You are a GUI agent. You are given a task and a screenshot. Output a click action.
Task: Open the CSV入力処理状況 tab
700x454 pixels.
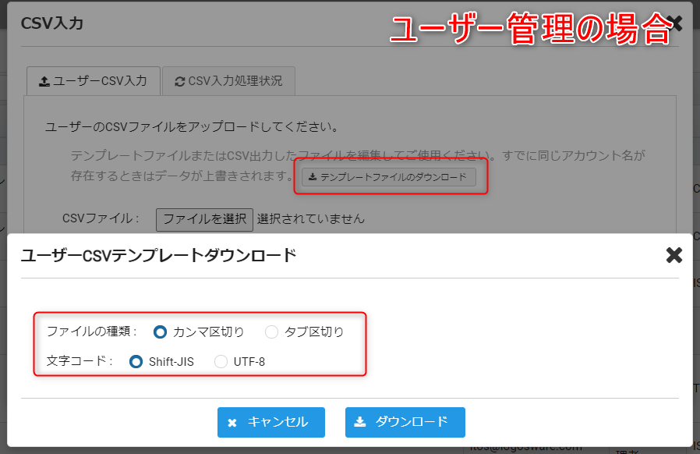pyautogui.click(x=228, y=81)
